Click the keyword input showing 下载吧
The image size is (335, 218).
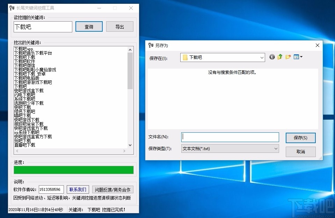pos(43,26)
